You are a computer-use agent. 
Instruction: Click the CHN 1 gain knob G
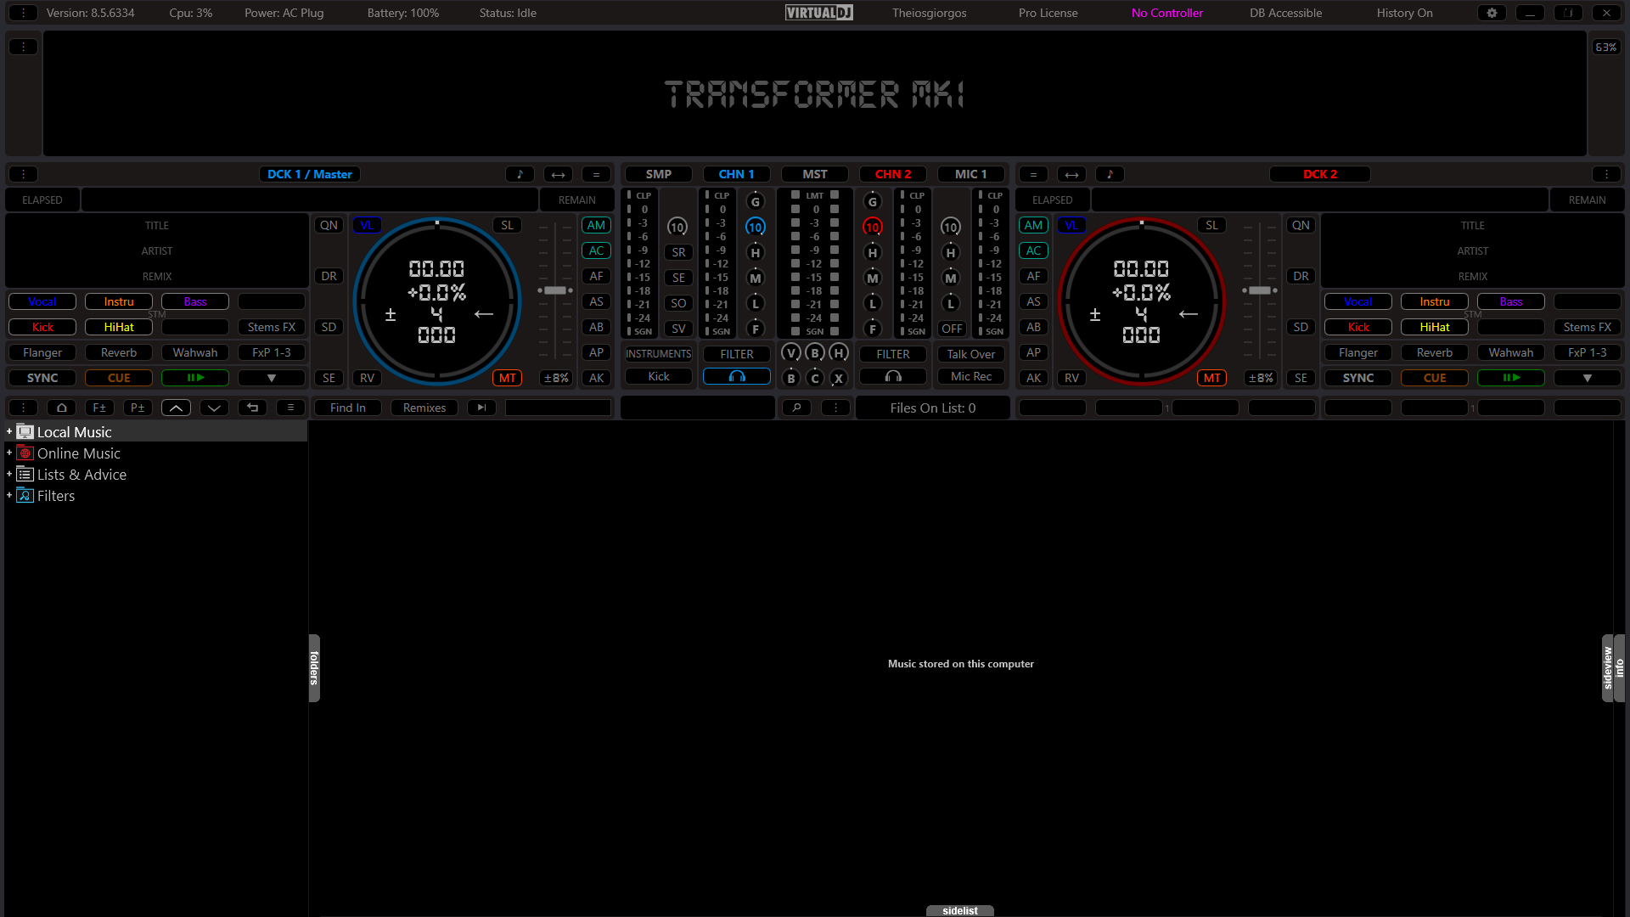tap(756, 201)
